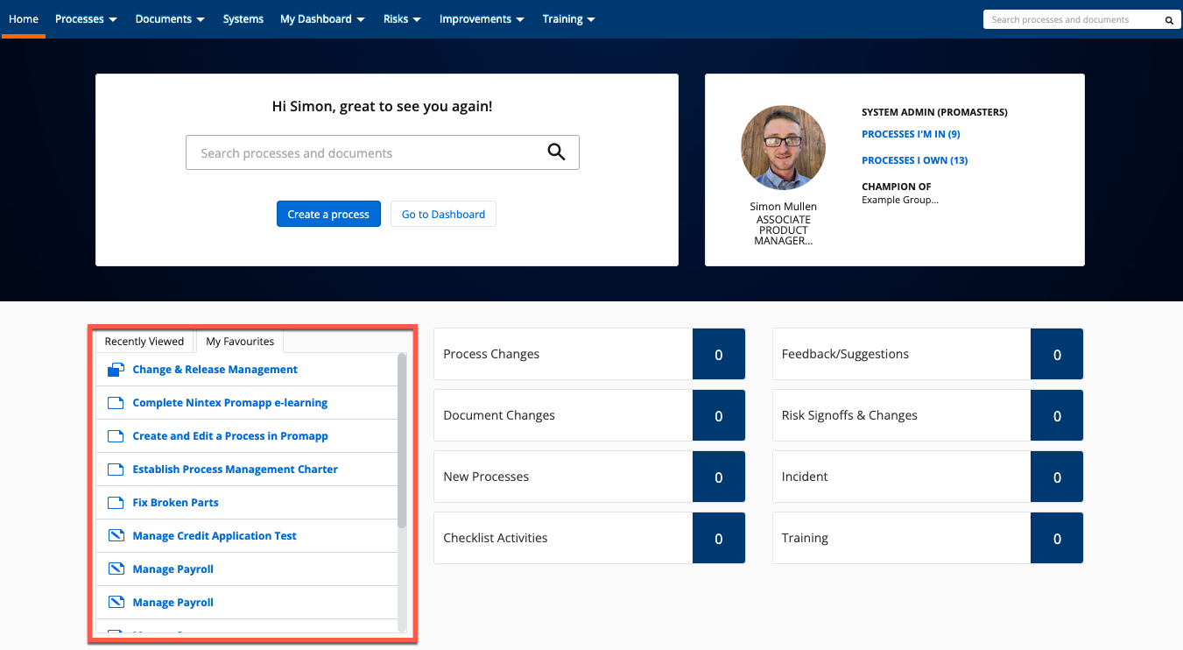Switch to the Recently Viewed tab
1183x650 pixels.
(x=144, y=342)
